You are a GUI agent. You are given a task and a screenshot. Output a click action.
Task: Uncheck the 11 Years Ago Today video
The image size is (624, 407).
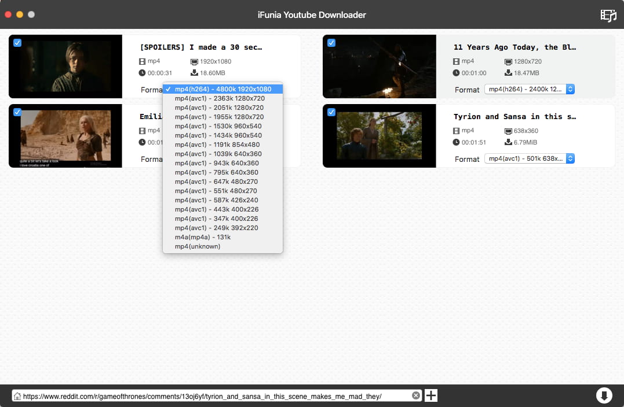tap(331, 43)
